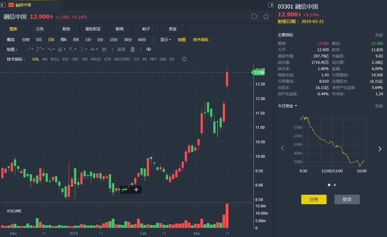Toggle drawing visibility with the eye icon
Image resolution: width=387 pixels, height=237 pixels.
coord(149,49)
